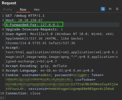Switch to the Pretty tab
This screenshot has width=122, height=100.
8,10
